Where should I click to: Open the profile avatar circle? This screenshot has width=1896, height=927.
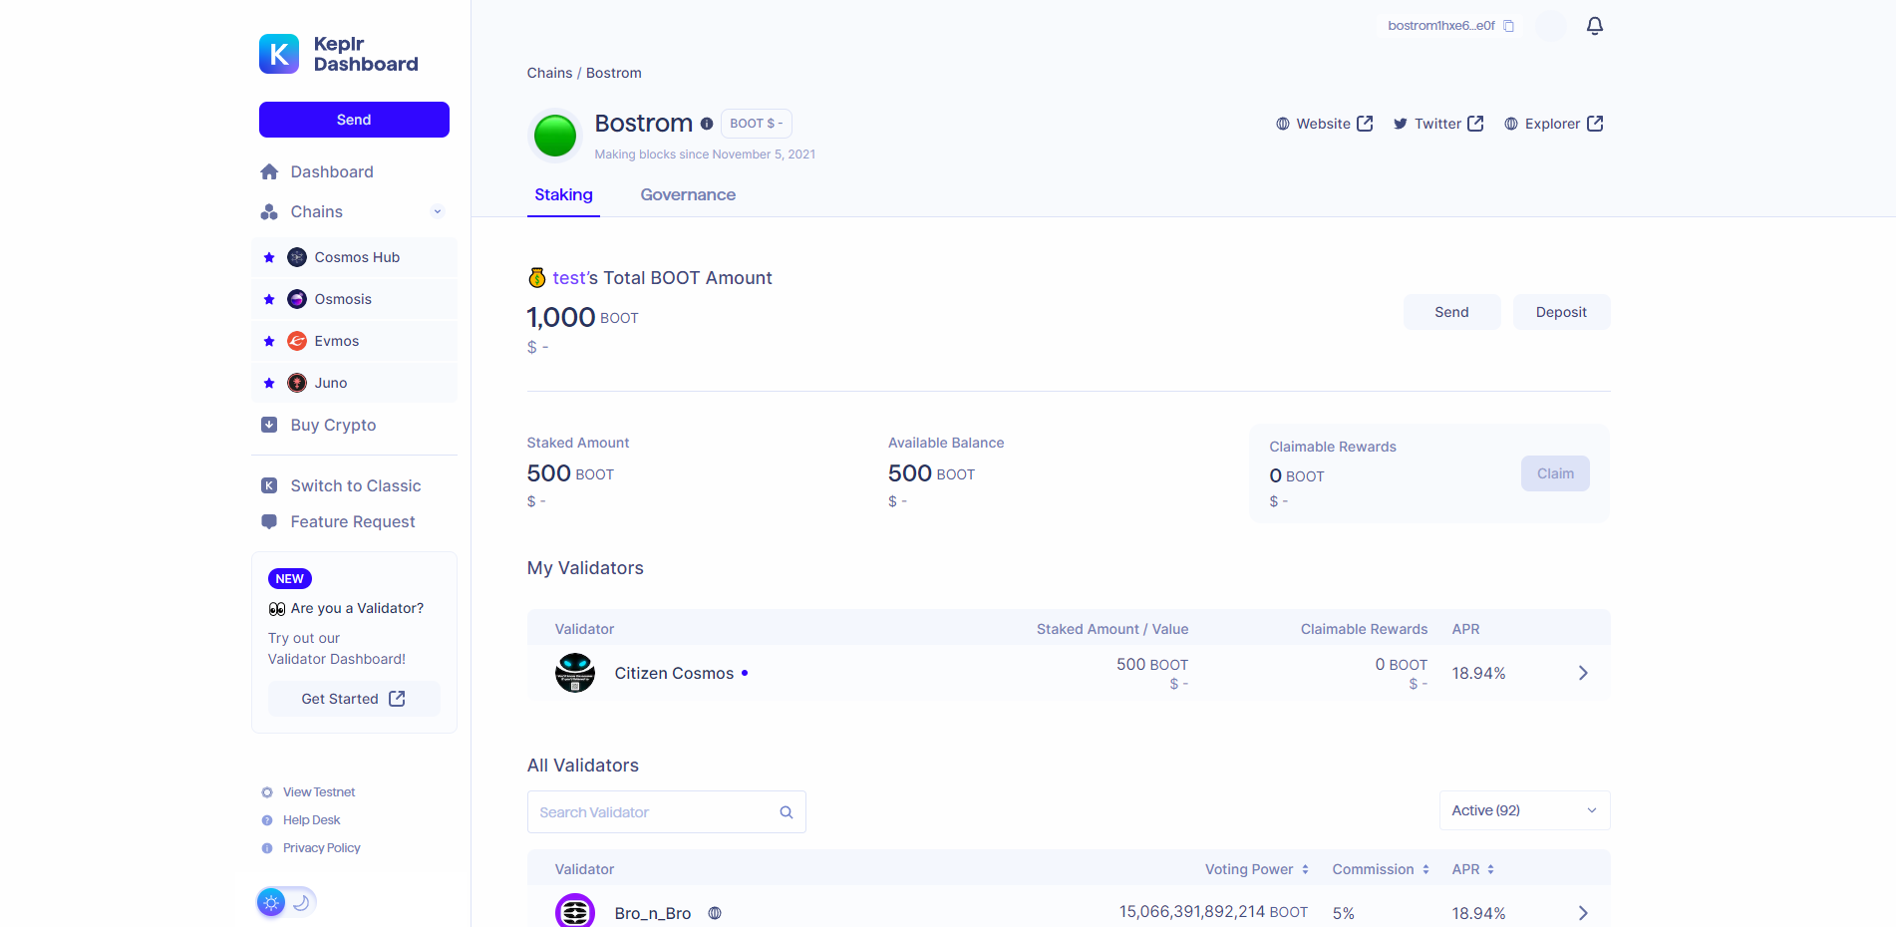tap(1550, 26)
